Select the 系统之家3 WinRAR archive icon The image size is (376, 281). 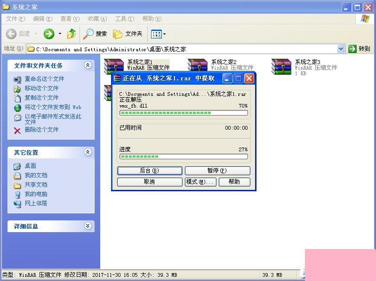(281, 67)
